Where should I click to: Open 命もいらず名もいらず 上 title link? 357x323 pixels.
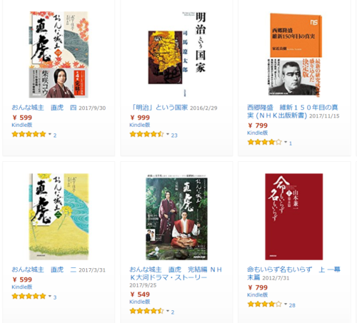pyautogui.click(x=293, y=273)
